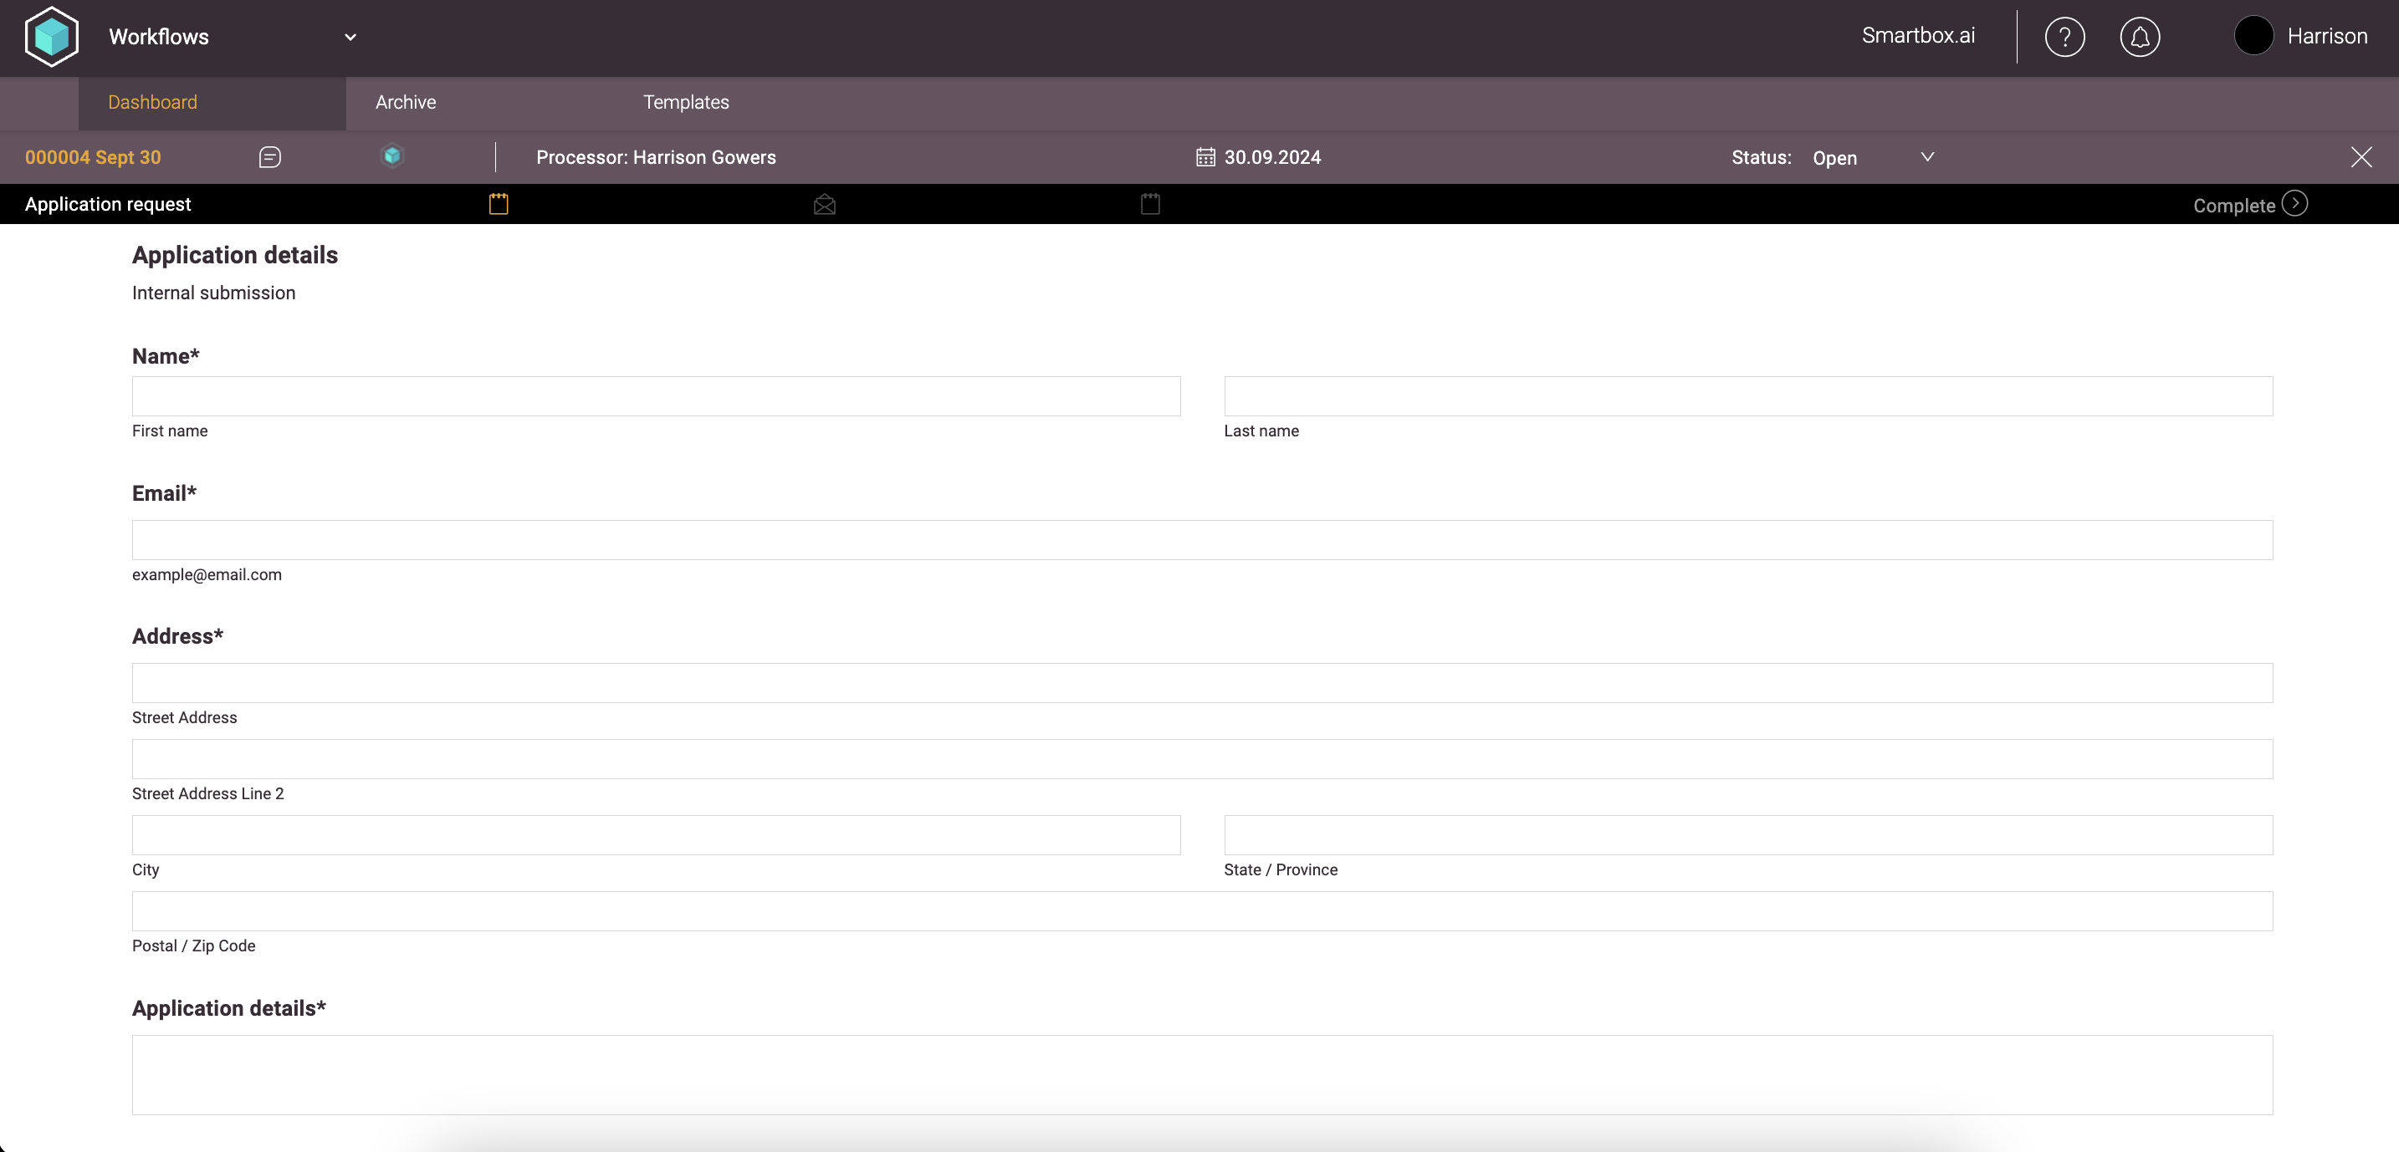The image size is (2399, 1152).
Task: Click the small cube icon in case bar
Action: tap(392, 156)
